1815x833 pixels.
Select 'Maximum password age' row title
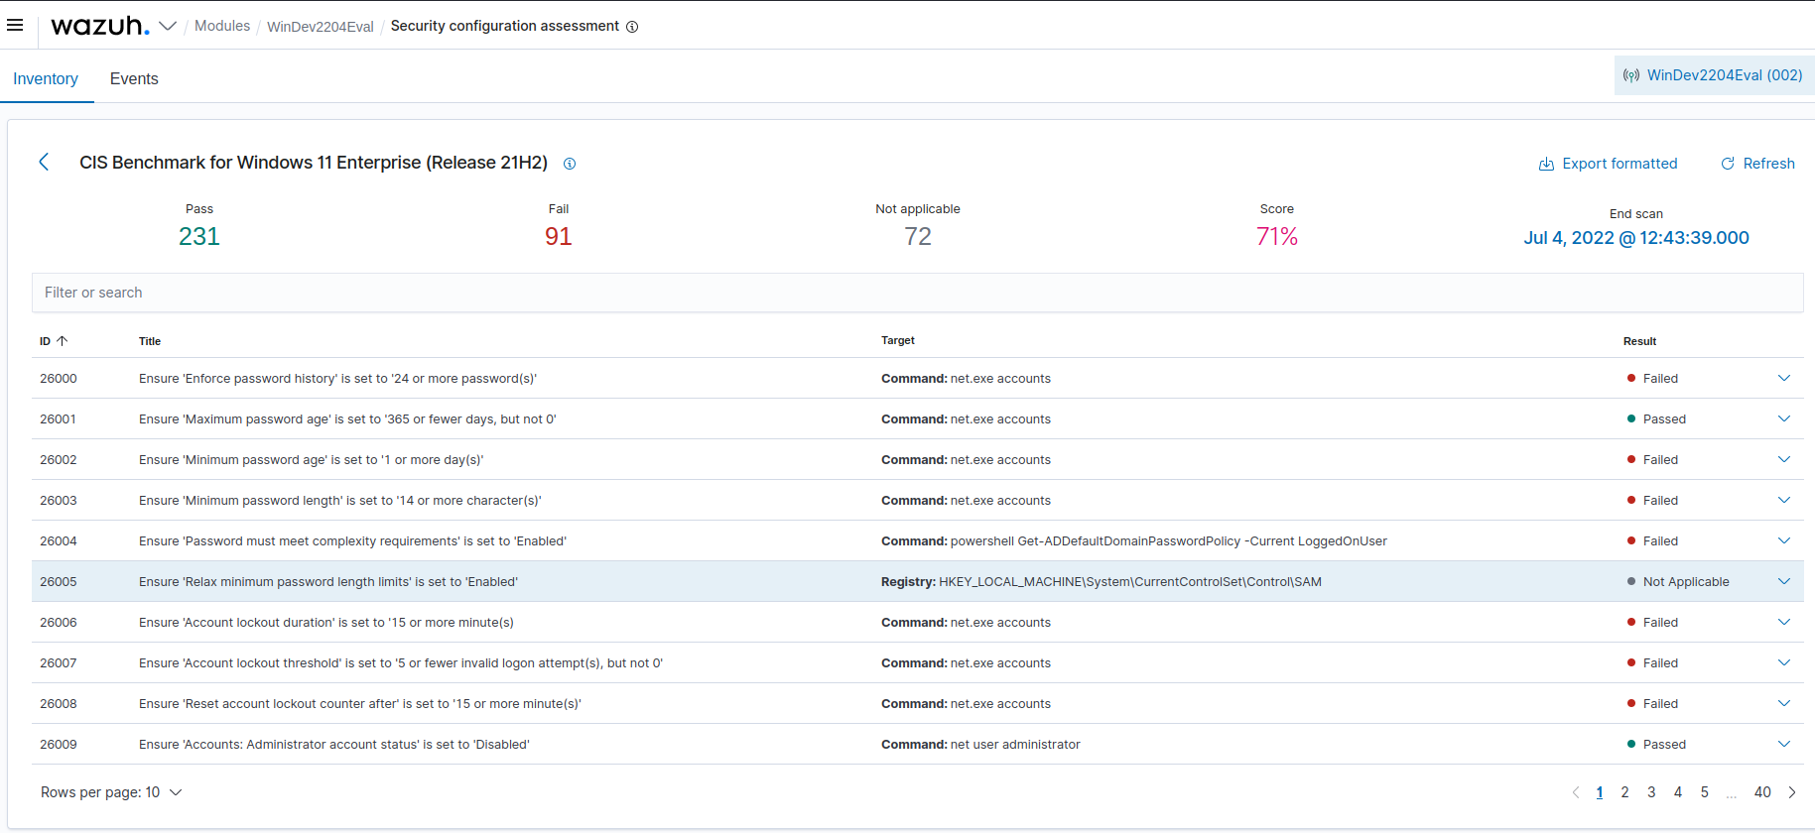[347, 419]
